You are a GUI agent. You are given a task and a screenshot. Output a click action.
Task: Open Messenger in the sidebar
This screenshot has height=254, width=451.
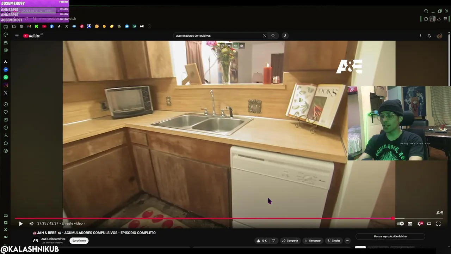6,69
